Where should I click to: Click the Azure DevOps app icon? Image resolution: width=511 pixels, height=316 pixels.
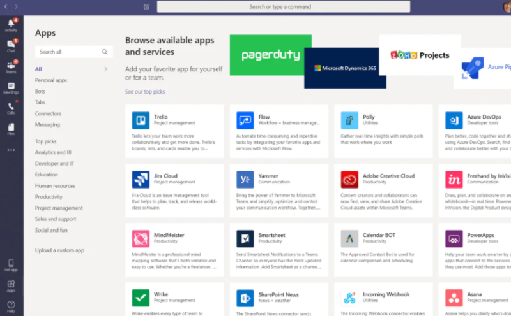[454, 120]
